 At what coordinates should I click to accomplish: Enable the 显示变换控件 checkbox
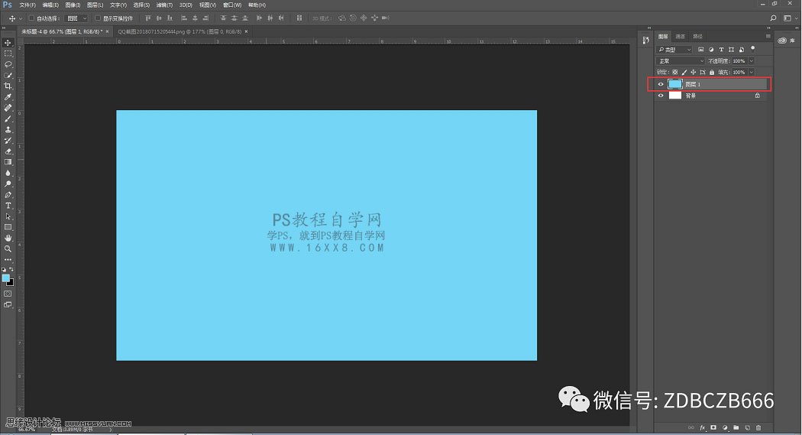click(97, 18)
